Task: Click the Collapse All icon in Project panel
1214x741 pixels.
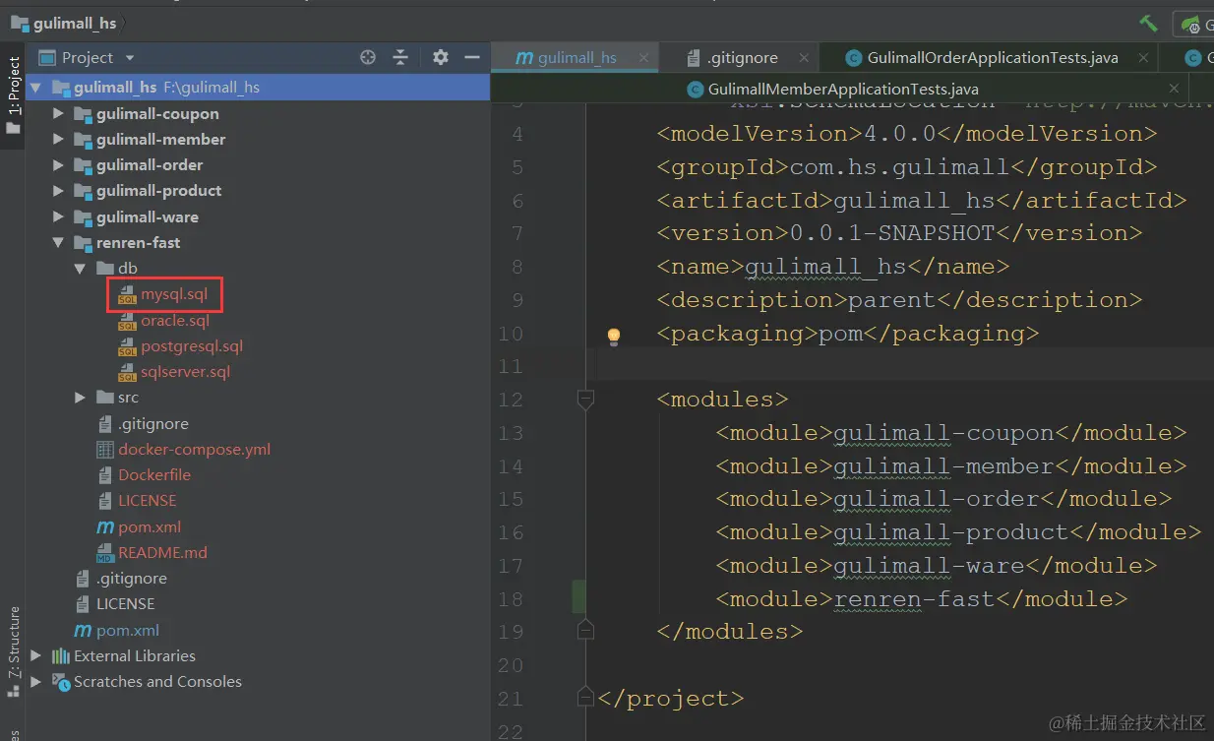Action: (400, 57)
